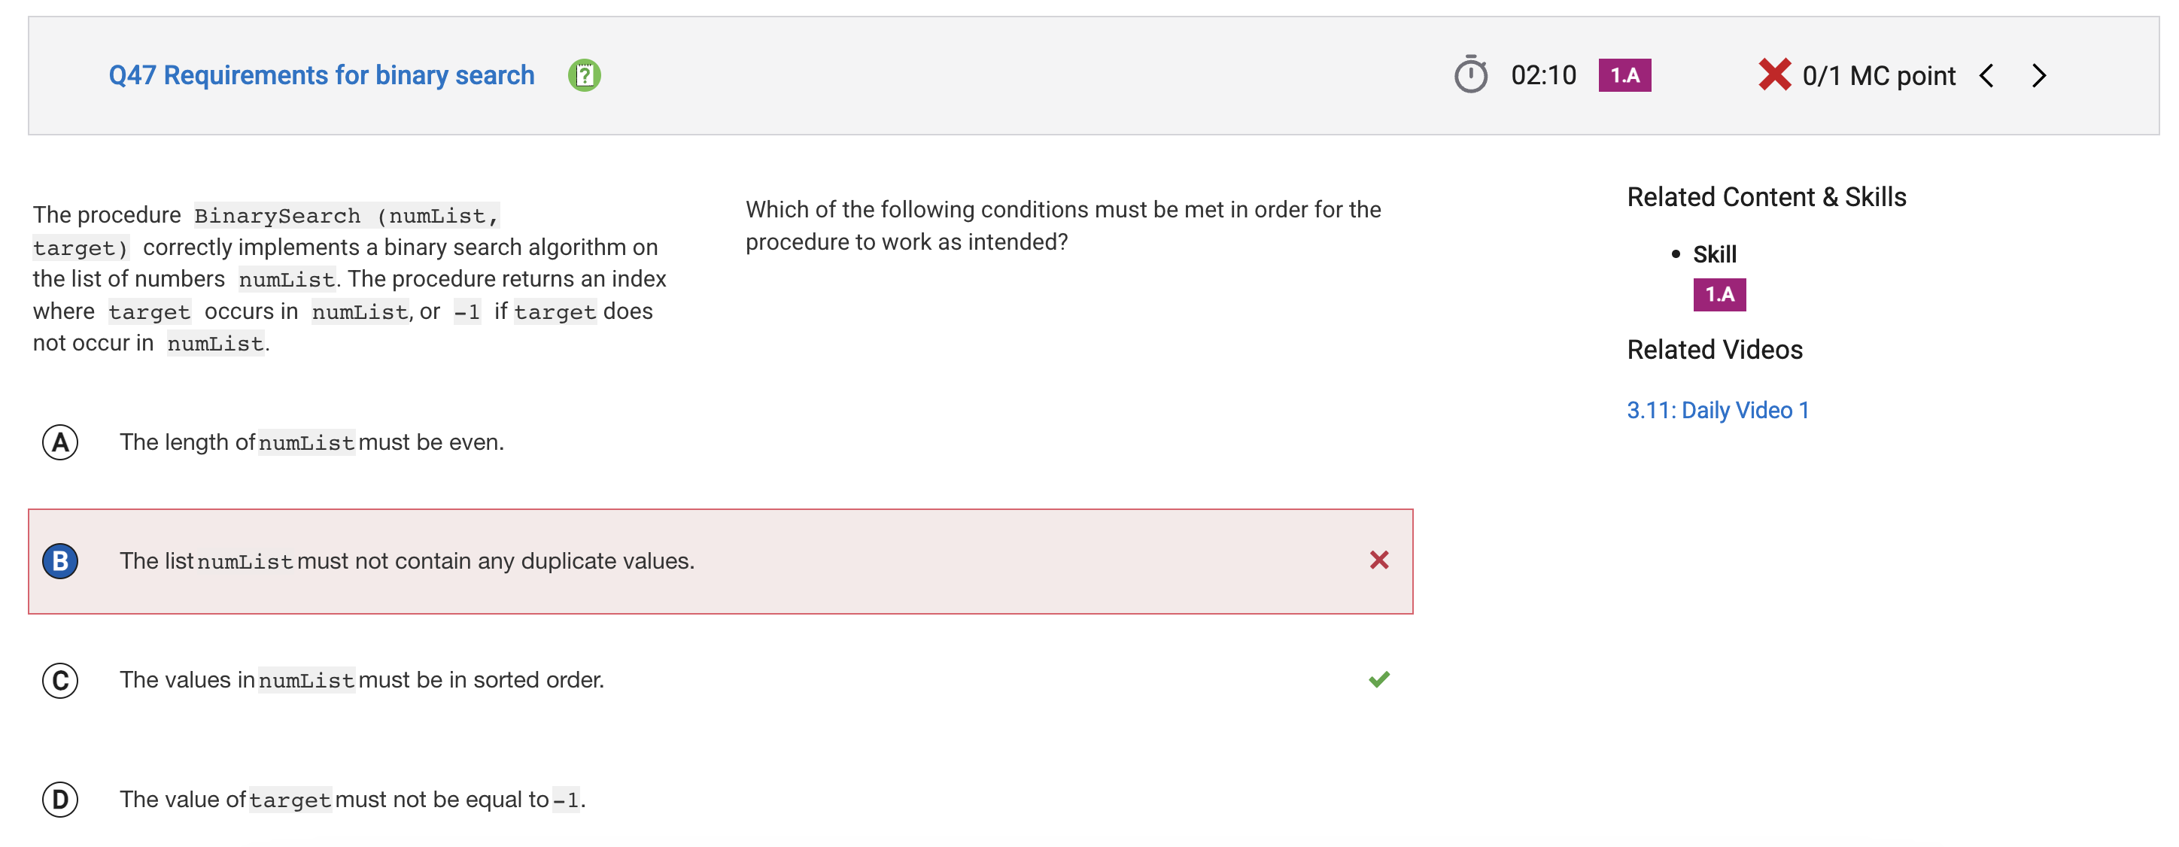Go to next question arrow
This screenshot has height=847, width=2179.
(2040, 75)
